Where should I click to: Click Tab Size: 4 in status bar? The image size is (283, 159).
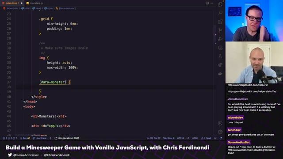tap(168, 138)
